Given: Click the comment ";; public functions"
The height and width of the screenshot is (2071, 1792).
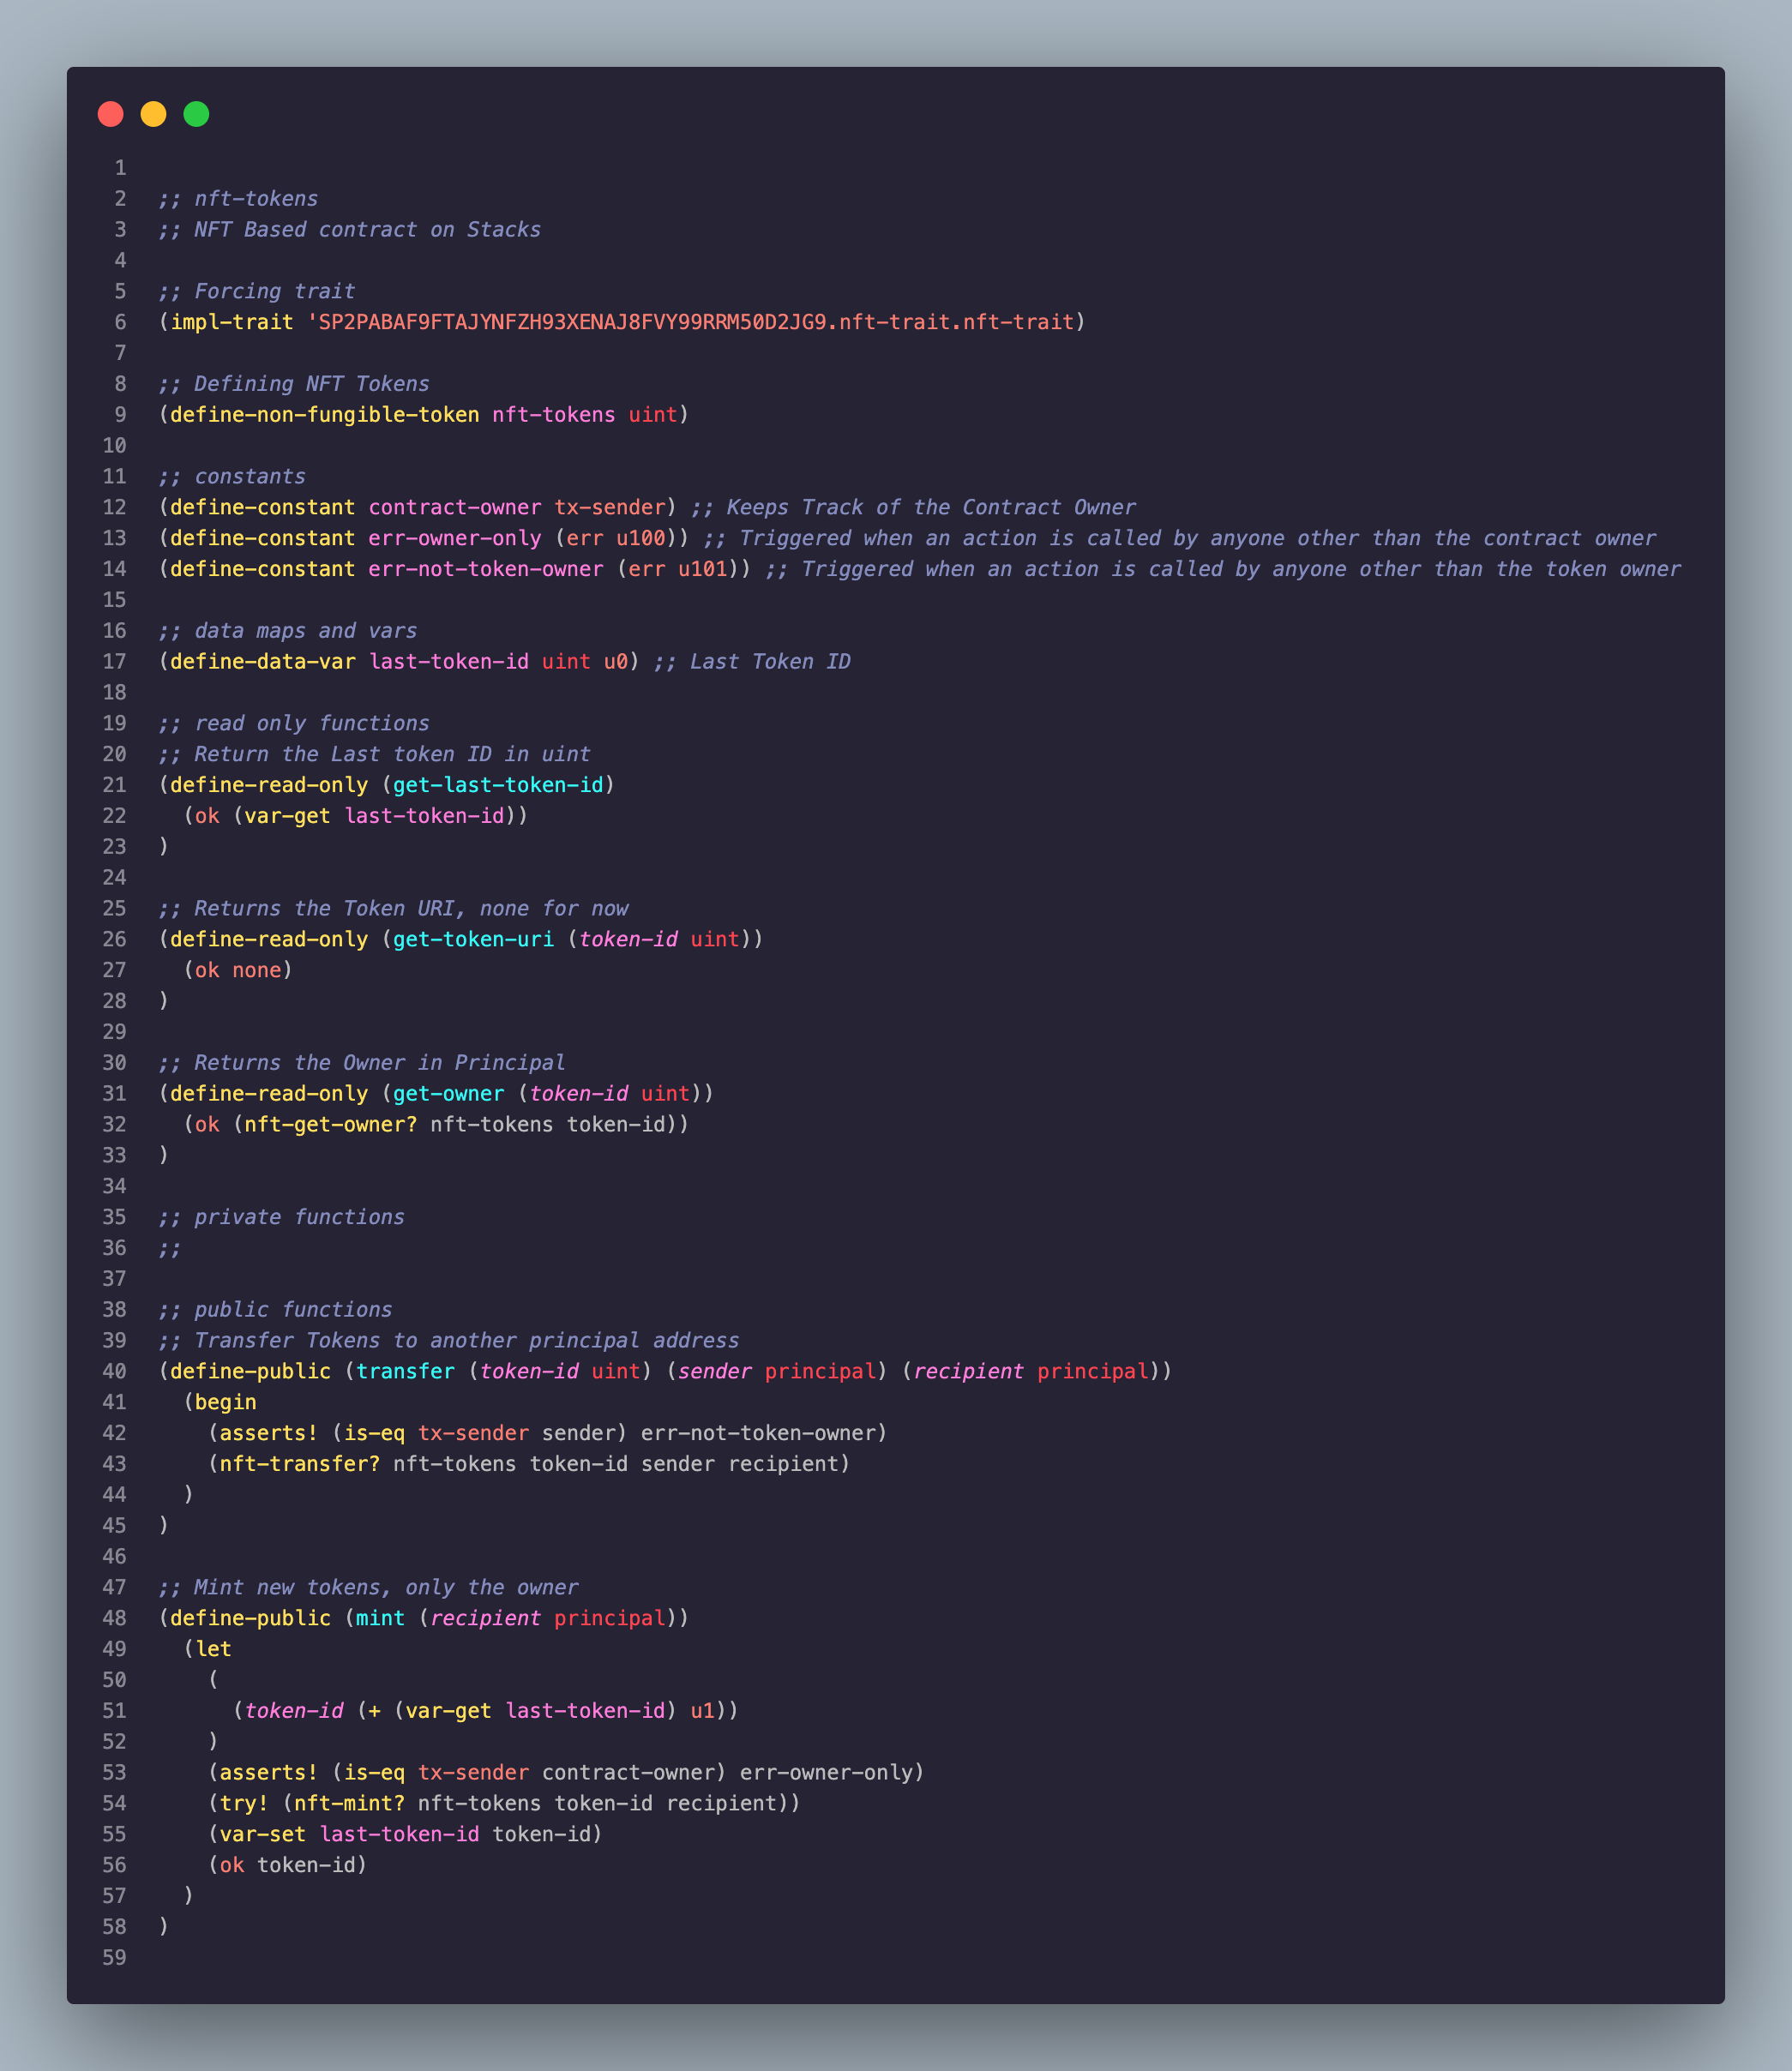Looking at the screenshot, I should pos(275,1309).
